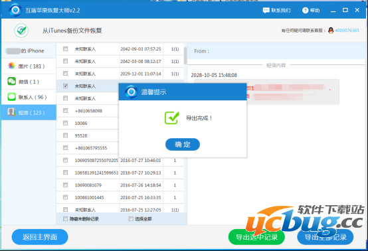Click the message timestamp 2028-10-05 15:48:08
368x251 pixels.
click(214, 75)
